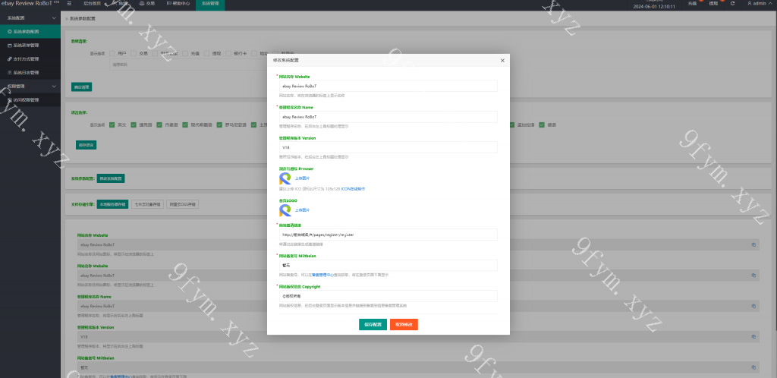Switch to the 帮助中心 top tab

(178, 4)
